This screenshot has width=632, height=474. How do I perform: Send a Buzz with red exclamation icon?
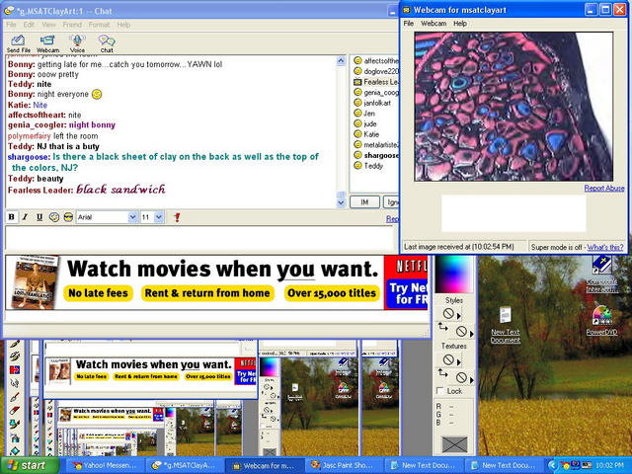[177, 217]
